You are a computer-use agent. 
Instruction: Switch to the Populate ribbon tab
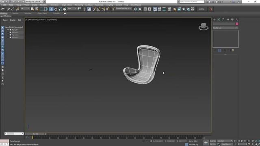point(56,13)
